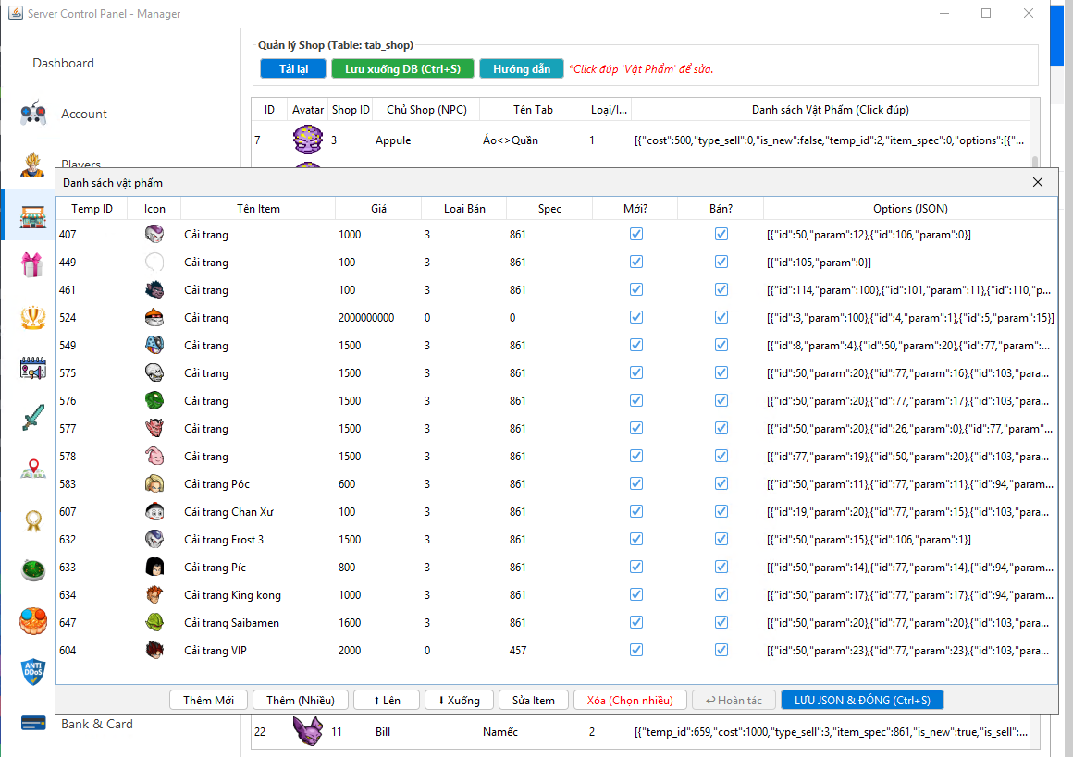Click item icon for Temp ID 549

click(154, 345)
